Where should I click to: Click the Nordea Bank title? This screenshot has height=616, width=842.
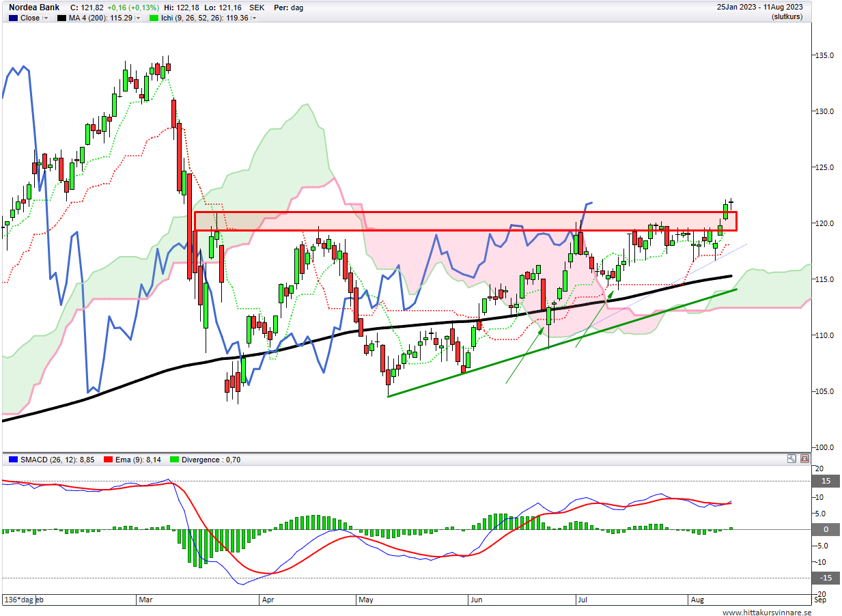click(x=33, y=8)
